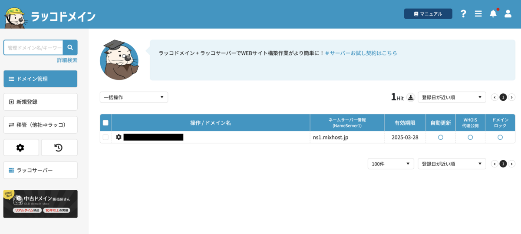Expand the 一括操作 bulk action dropdown
Viewport: 521px width, 234px height.
point(134,97)
